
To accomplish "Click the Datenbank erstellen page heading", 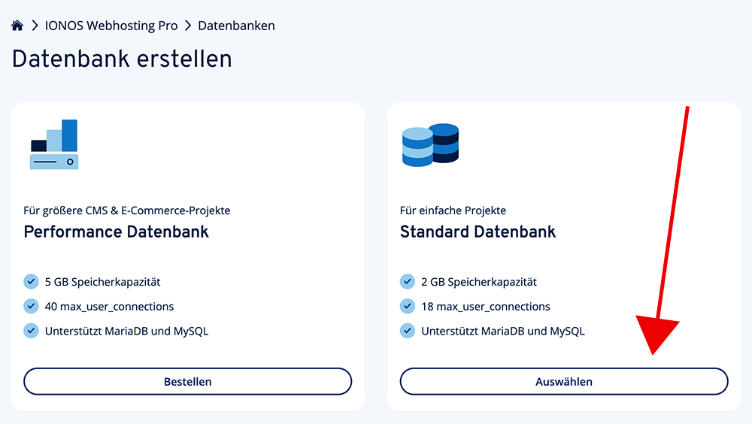I will pos(122,59).
